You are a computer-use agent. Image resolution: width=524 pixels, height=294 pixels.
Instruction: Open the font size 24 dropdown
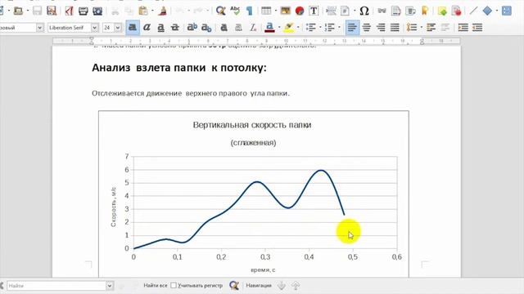pyautogui.click(x=118, y=27)
